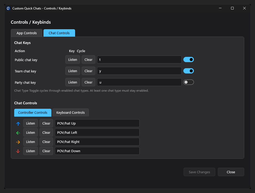The image size is (255, 193).
Task: Listen for POV/hat Down binding
Action: coord(31,151)
